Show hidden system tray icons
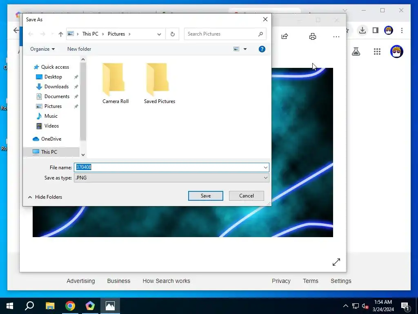The width and height of the screenshot is (418, 314). coord(345,306)
